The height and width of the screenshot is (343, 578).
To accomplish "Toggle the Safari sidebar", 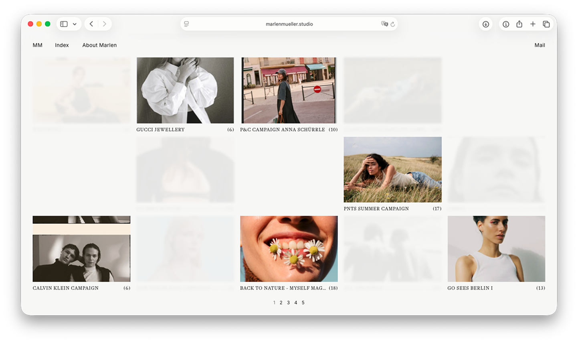I will click(x=64, y=24).
